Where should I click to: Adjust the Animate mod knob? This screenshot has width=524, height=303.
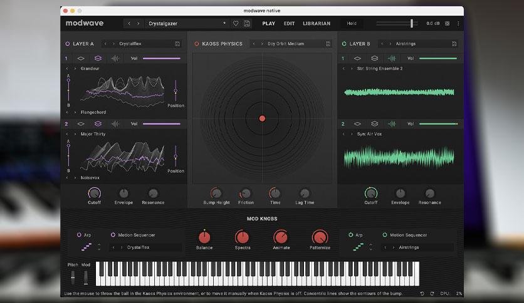click(x=281, y=237)
